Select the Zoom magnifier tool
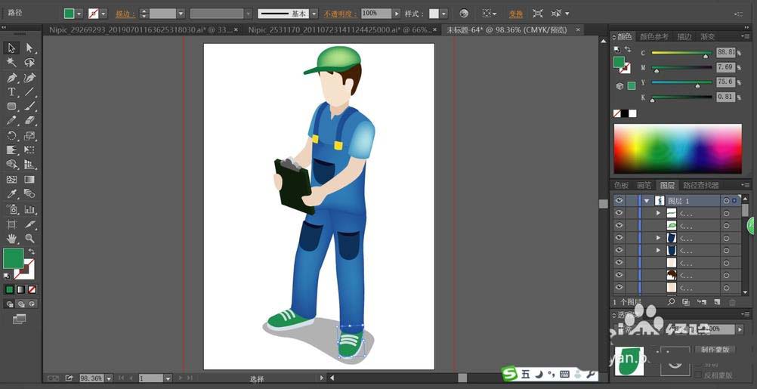 29,238
